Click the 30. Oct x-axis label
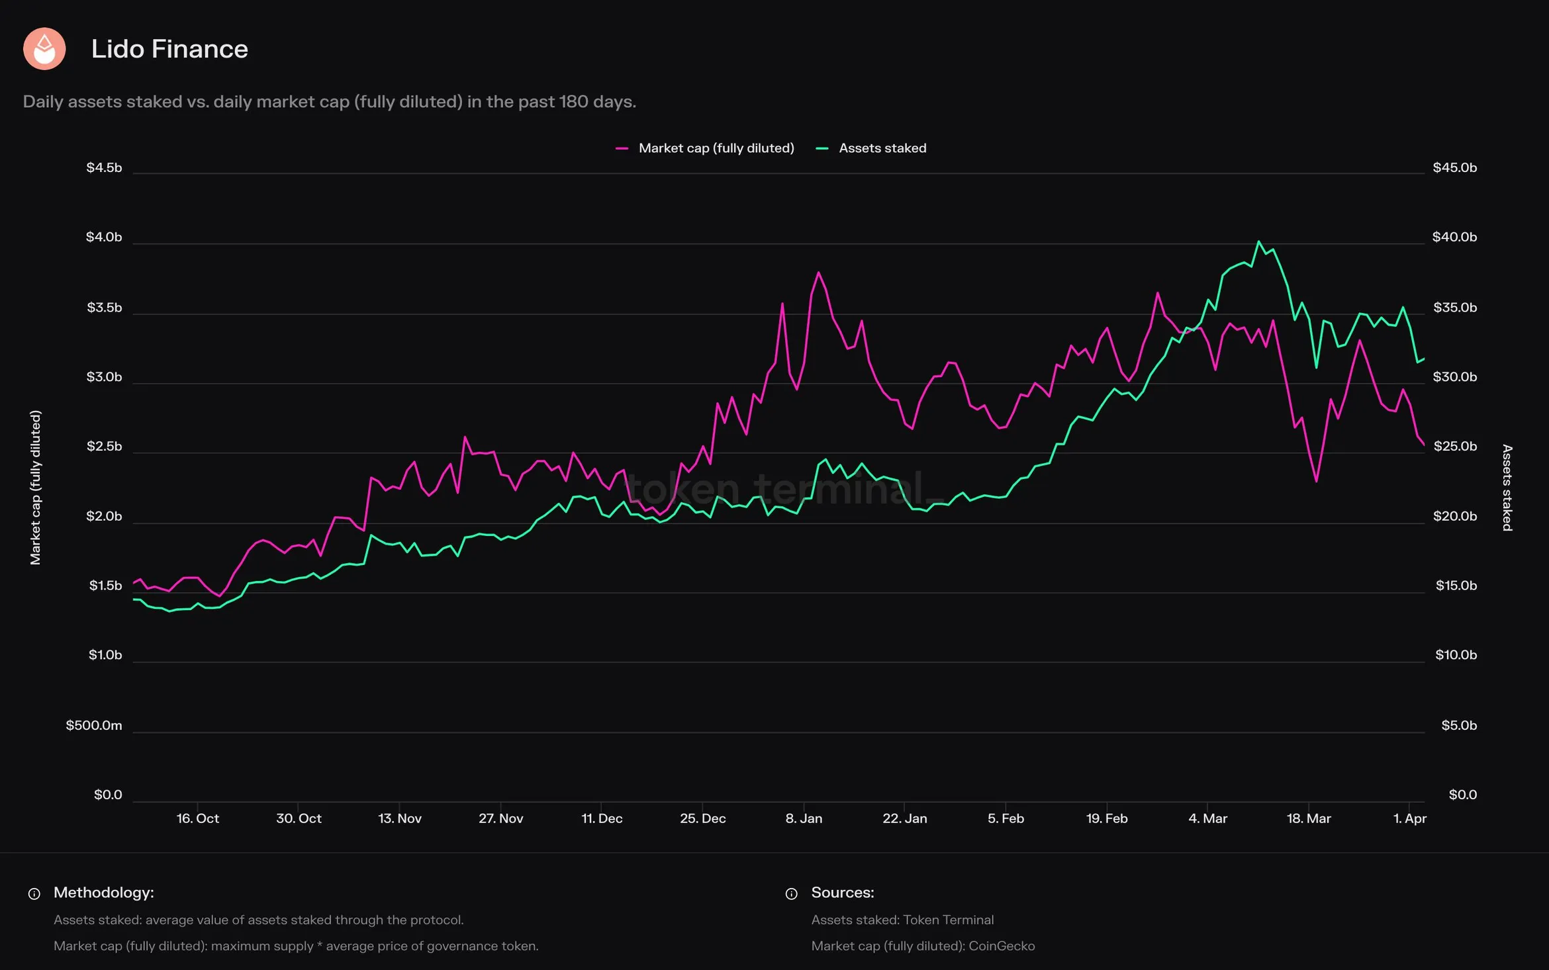This screenshot has width=1549, height=970. [x=299, y=818]
